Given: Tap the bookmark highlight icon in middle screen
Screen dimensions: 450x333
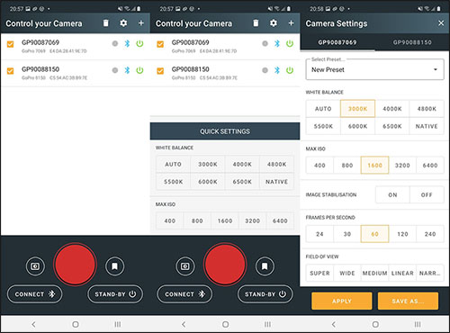Looking at the screenshot, I should click(x=265, y=266).
